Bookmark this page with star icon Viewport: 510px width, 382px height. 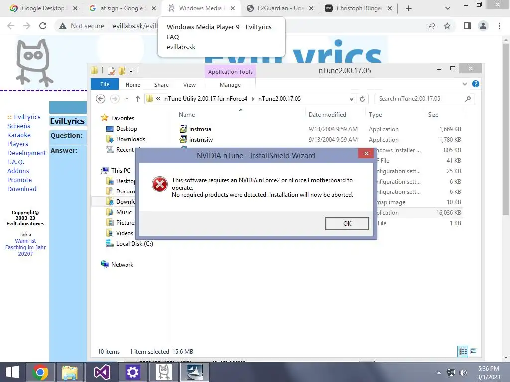tap(447, 26)
